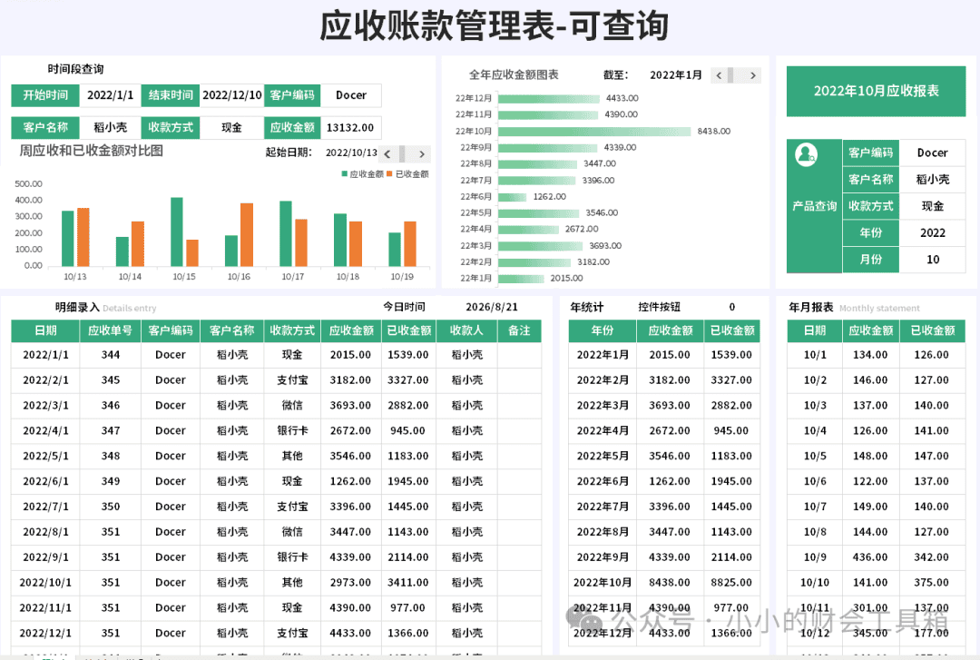Click the 应收金额 green legend swatch

pyautogui.click(x=345, y=174)
